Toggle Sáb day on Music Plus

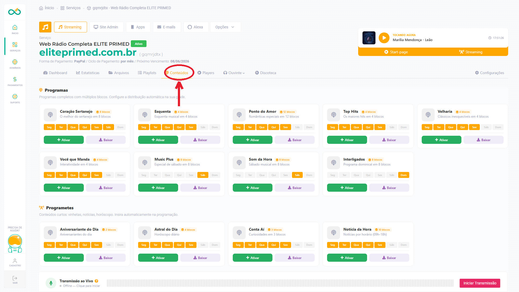click(203, 175)
